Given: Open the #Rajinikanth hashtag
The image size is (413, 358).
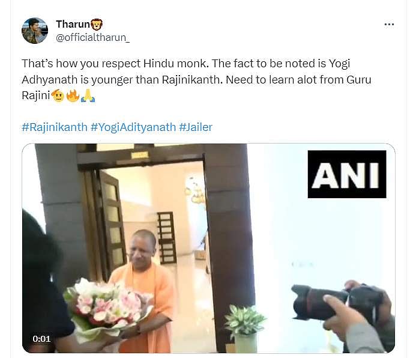Looking at the screenshot, I should tap(55, 127).
